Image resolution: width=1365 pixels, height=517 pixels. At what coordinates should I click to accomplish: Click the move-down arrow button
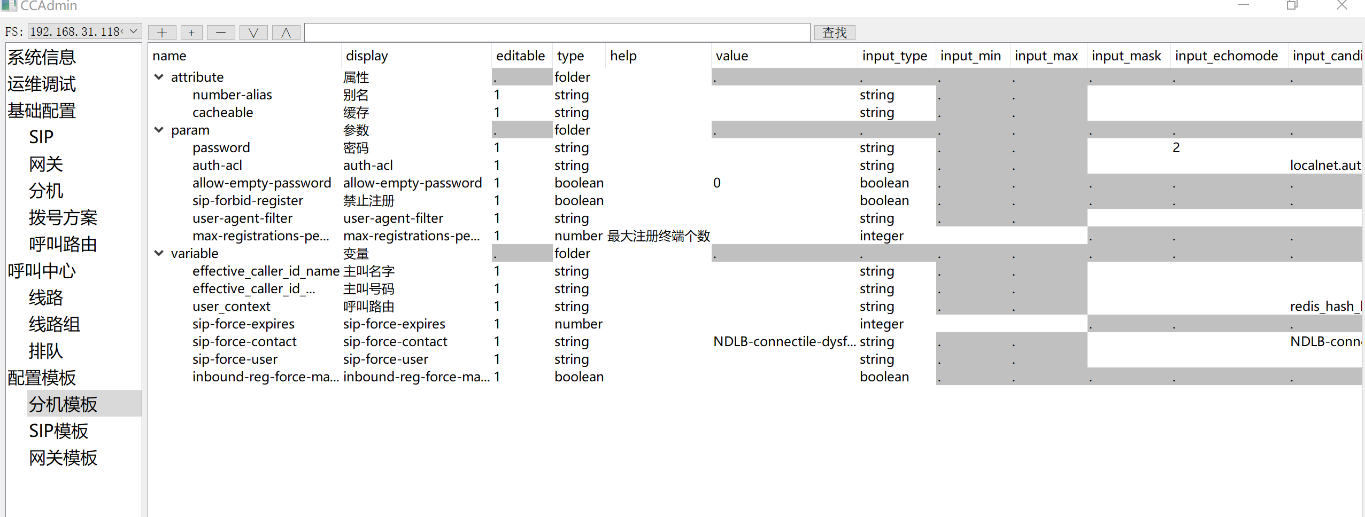pos(253,33)
